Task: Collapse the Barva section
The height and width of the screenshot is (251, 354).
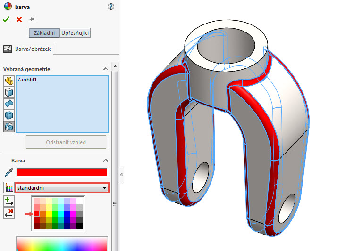Action: point(105,161)
